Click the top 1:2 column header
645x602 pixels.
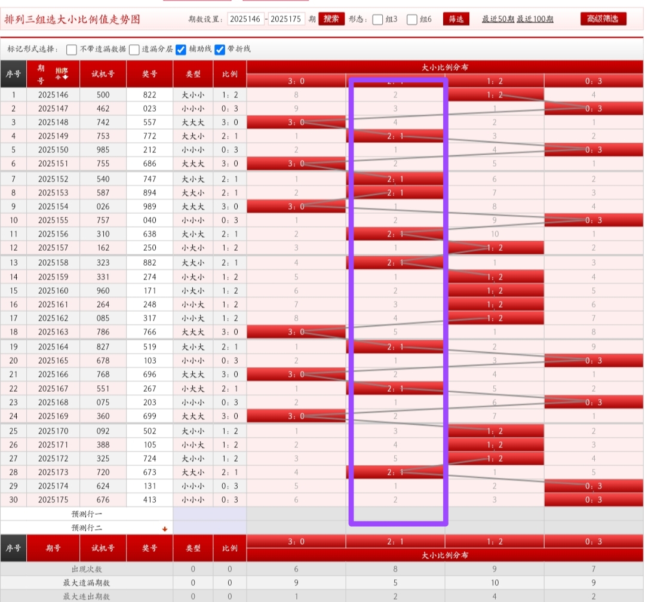(x=494, y=81)
